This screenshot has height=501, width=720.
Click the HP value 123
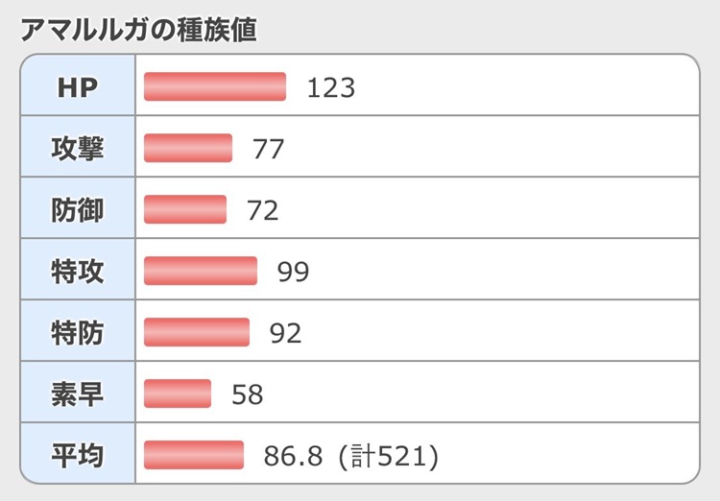pos(331,88)
